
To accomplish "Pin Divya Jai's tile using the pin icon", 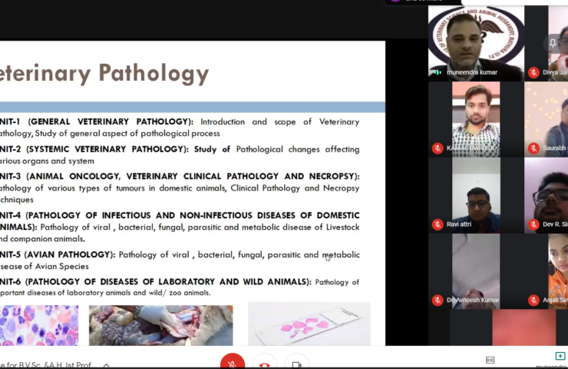I will [x=553, y=43].
